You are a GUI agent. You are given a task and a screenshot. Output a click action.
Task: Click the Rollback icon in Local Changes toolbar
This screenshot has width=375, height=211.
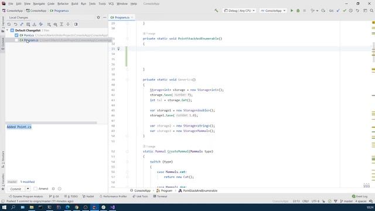(x=16, y=25)
